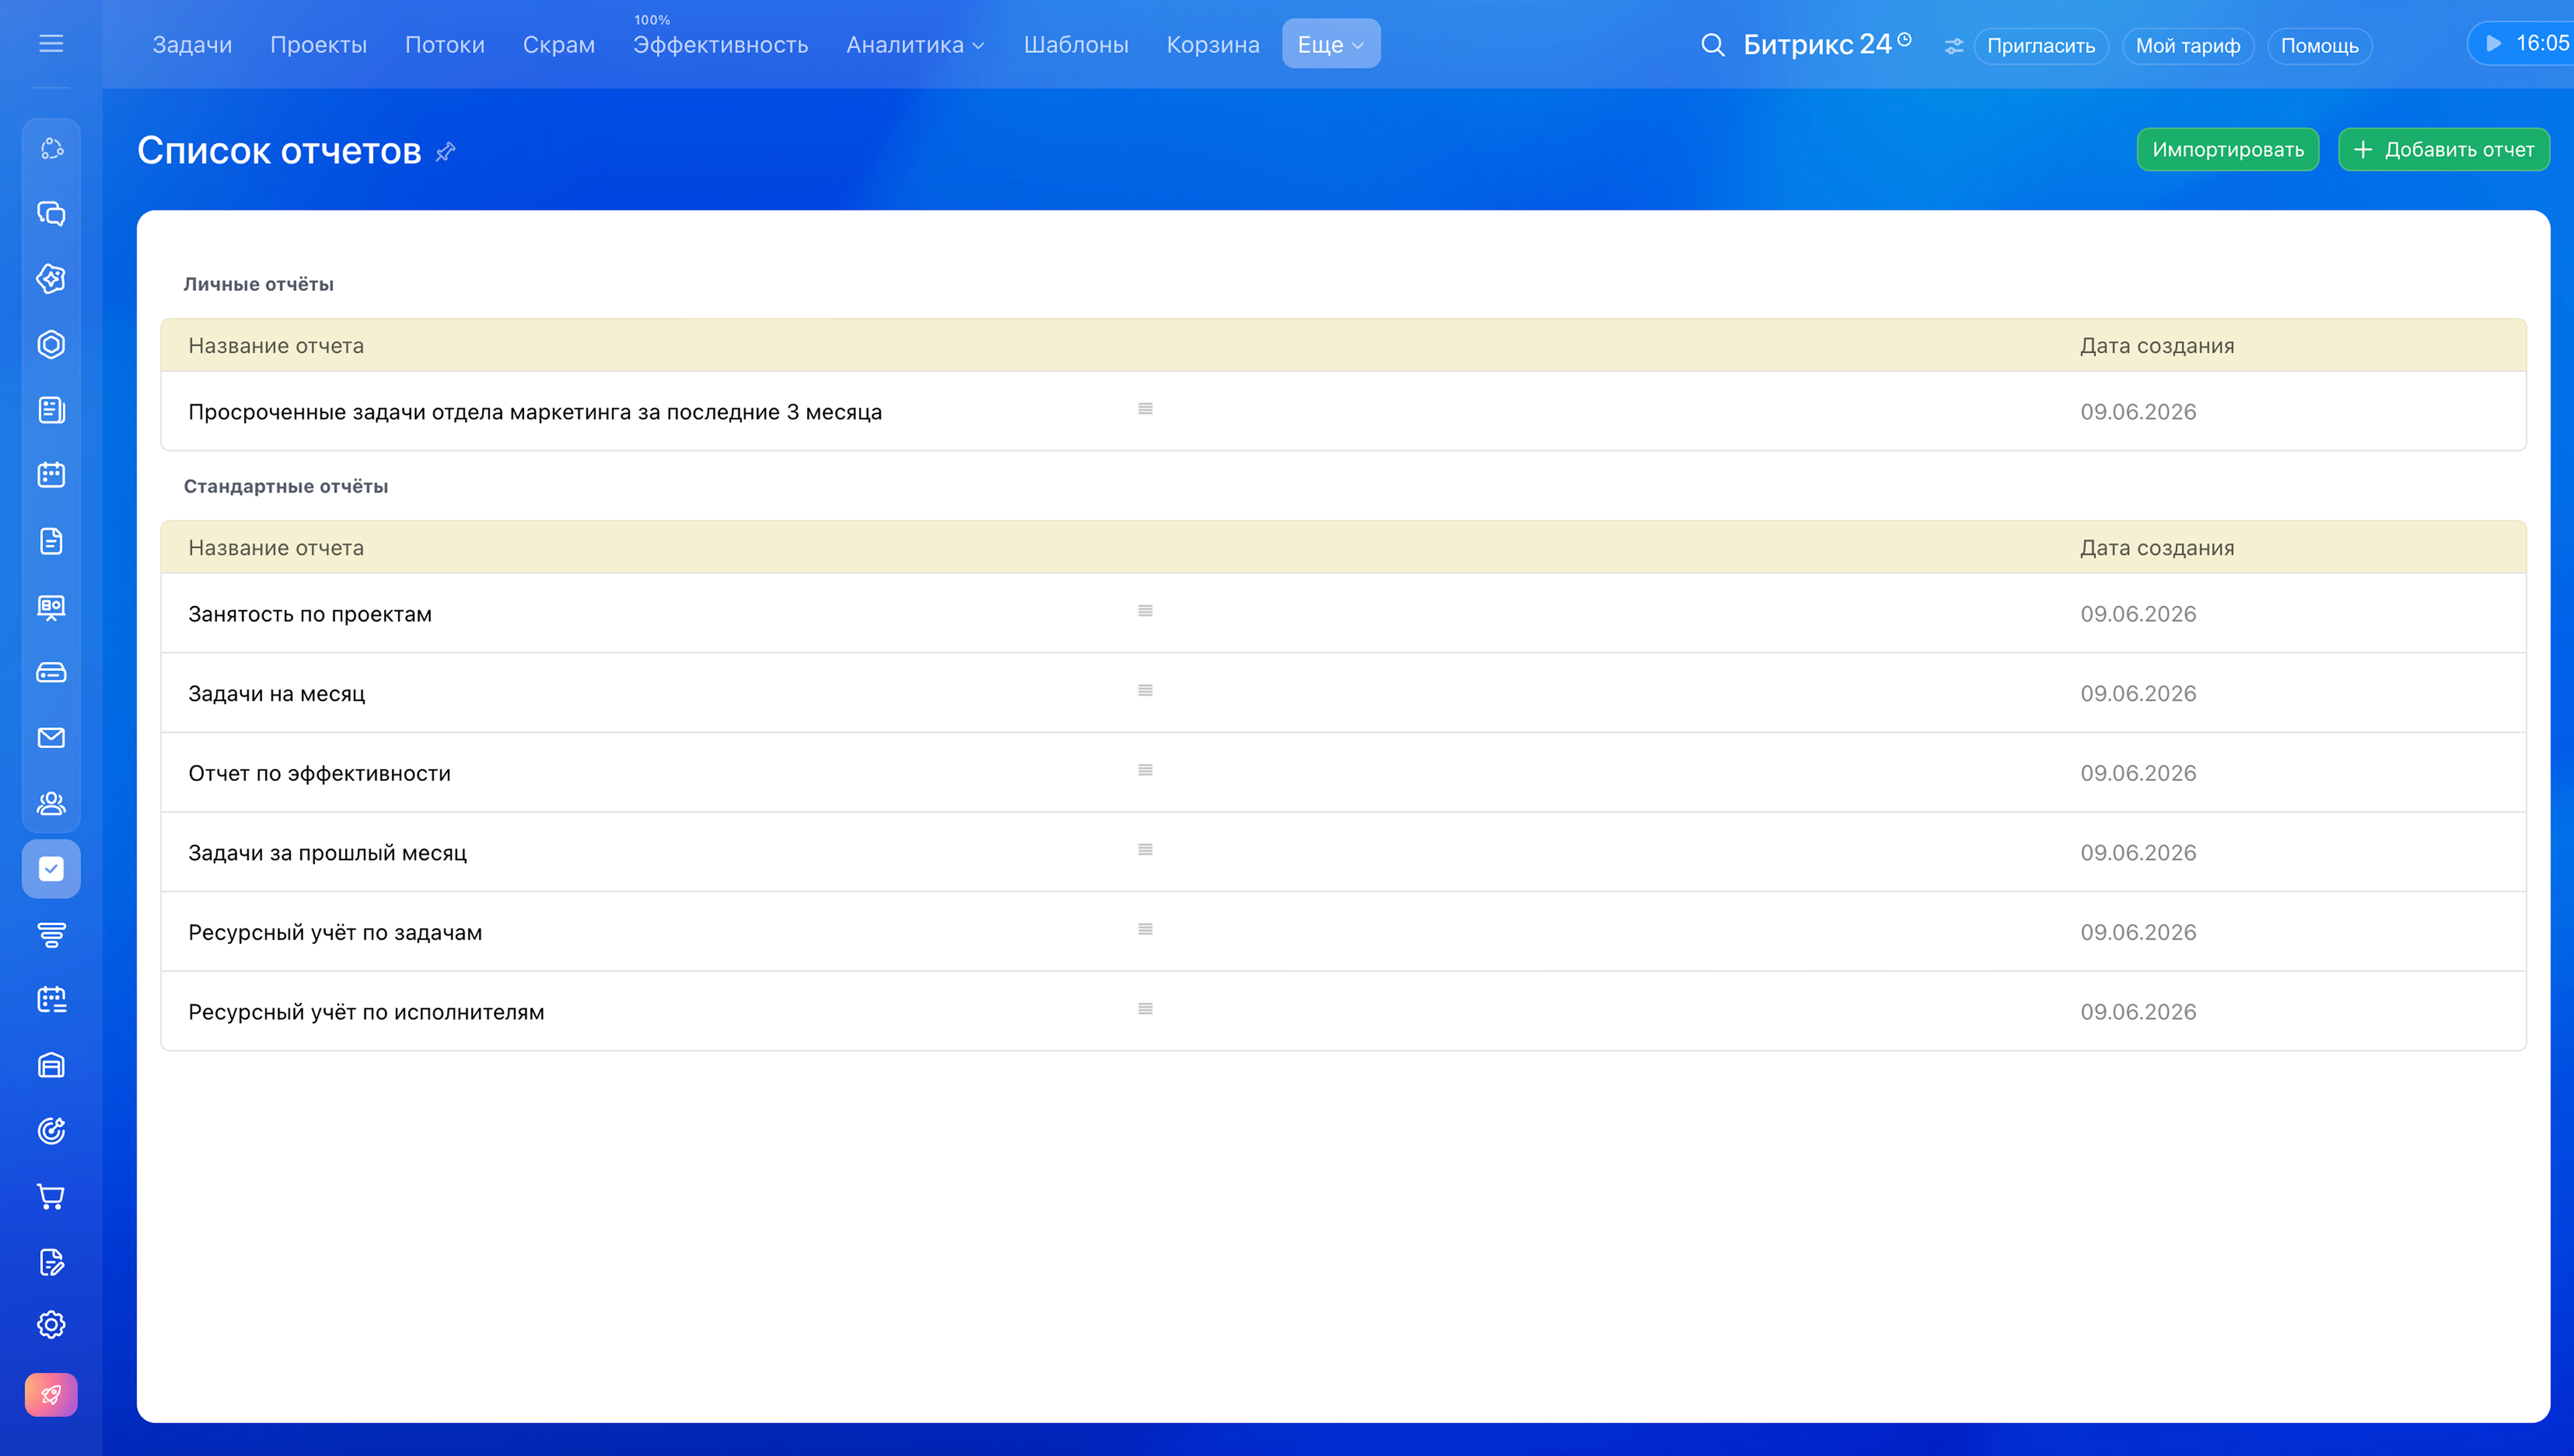2574x1456 pixels.
Task: Expand the Аналитика dropdown menu
Action: tap(915, 45)
